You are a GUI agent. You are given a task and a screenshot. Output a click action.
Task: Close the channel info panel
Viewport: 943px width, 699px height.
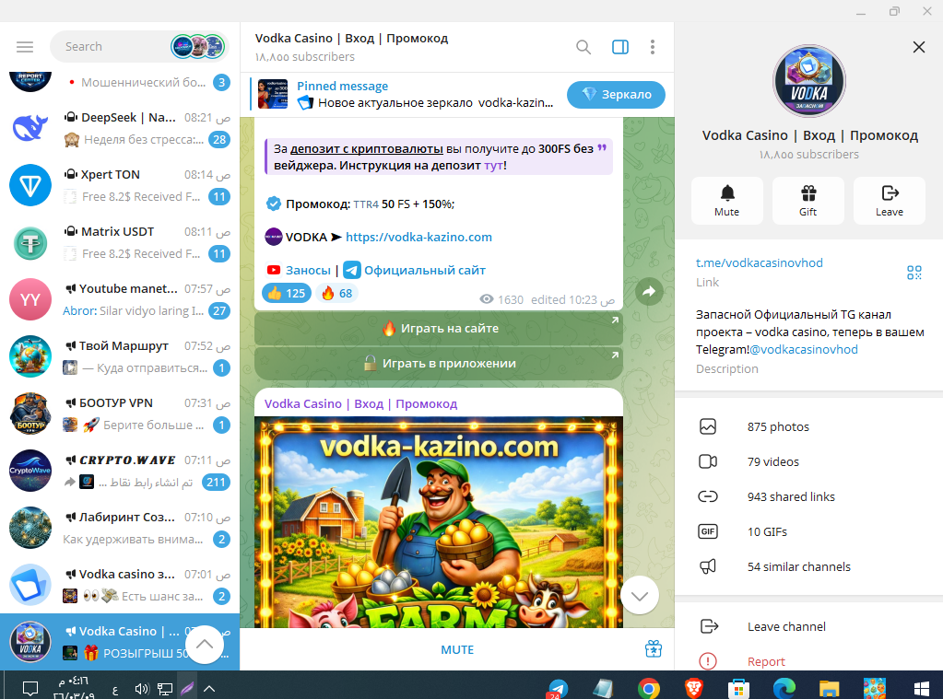[x=918, y=47]
